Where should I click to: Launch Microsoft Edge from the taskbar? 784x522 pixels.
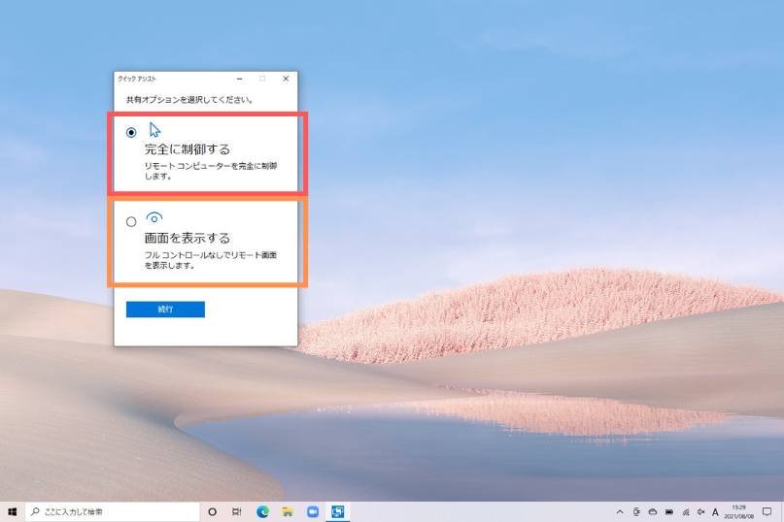click(262, 511)
